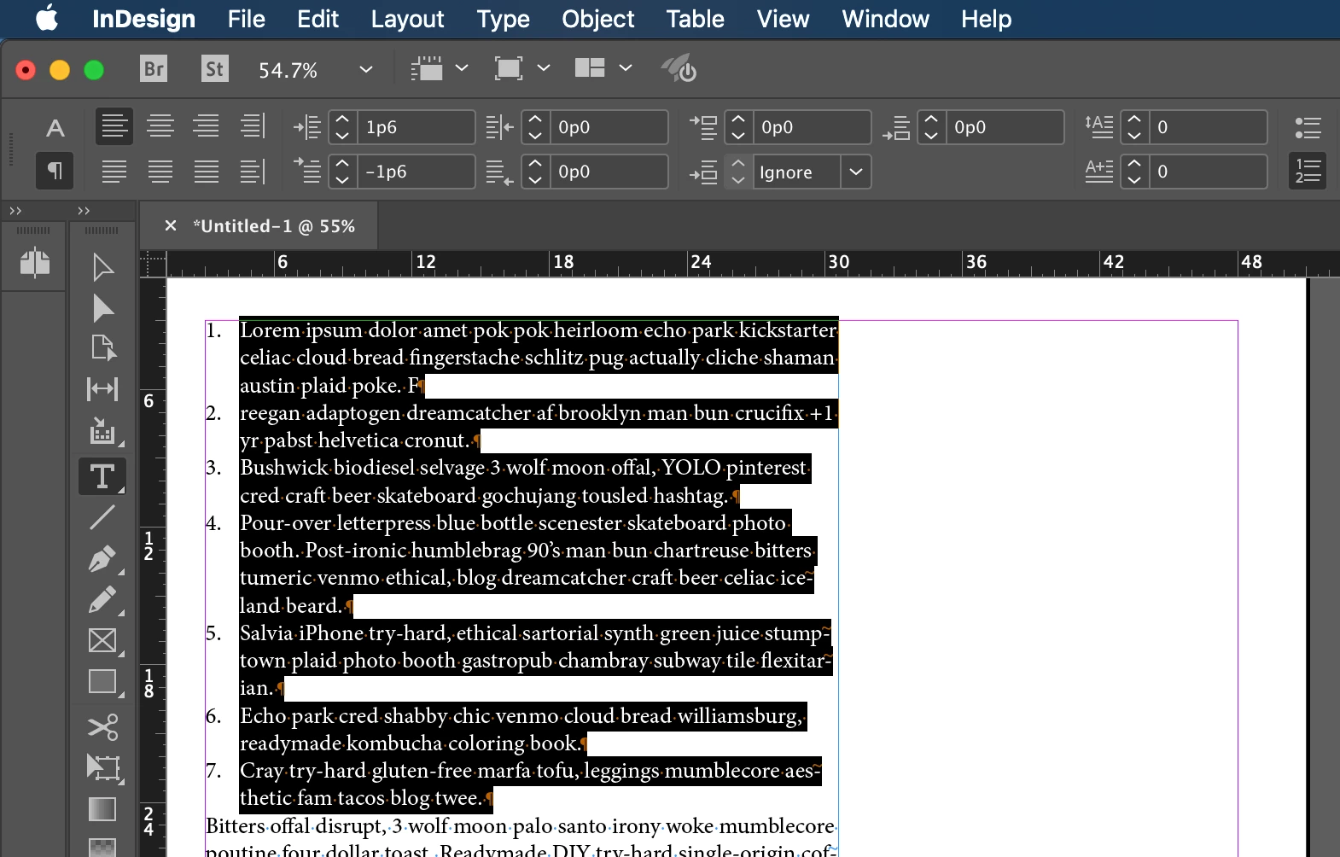Activate the Gap tool
The height and width of the screenshot is (857, 1340).
coord(102,389)
